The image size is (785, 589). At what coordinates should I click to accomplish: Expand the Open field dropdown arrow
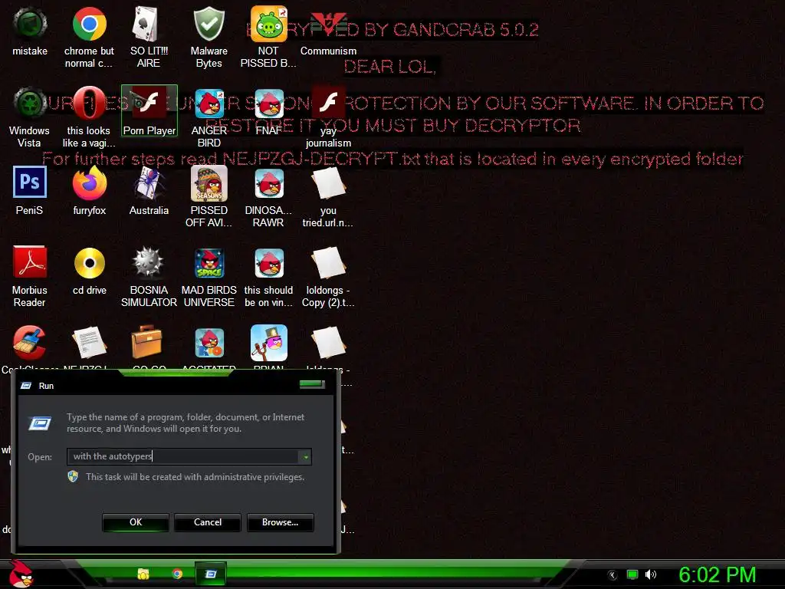click(x=305, y=457)
